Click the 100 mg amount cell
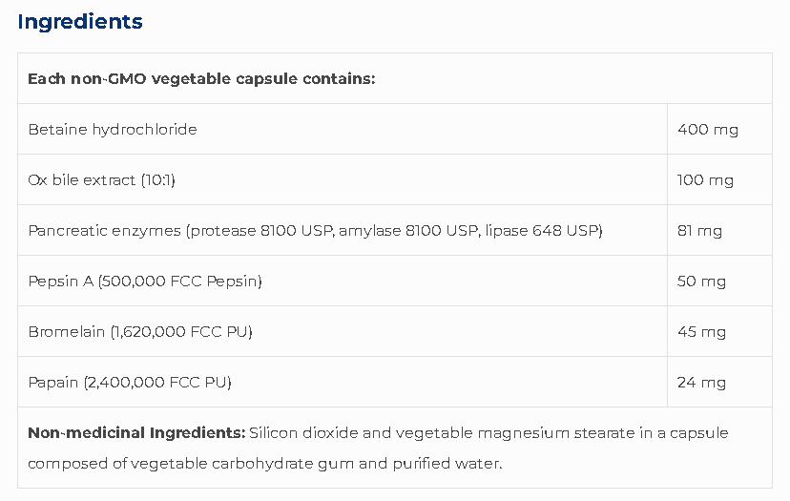 (704, 179)
